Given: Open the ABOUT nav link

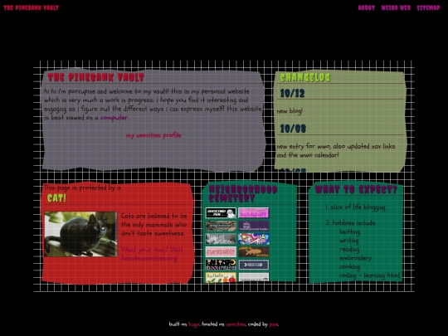Looking at the screenshot, I should coord(367,7).
